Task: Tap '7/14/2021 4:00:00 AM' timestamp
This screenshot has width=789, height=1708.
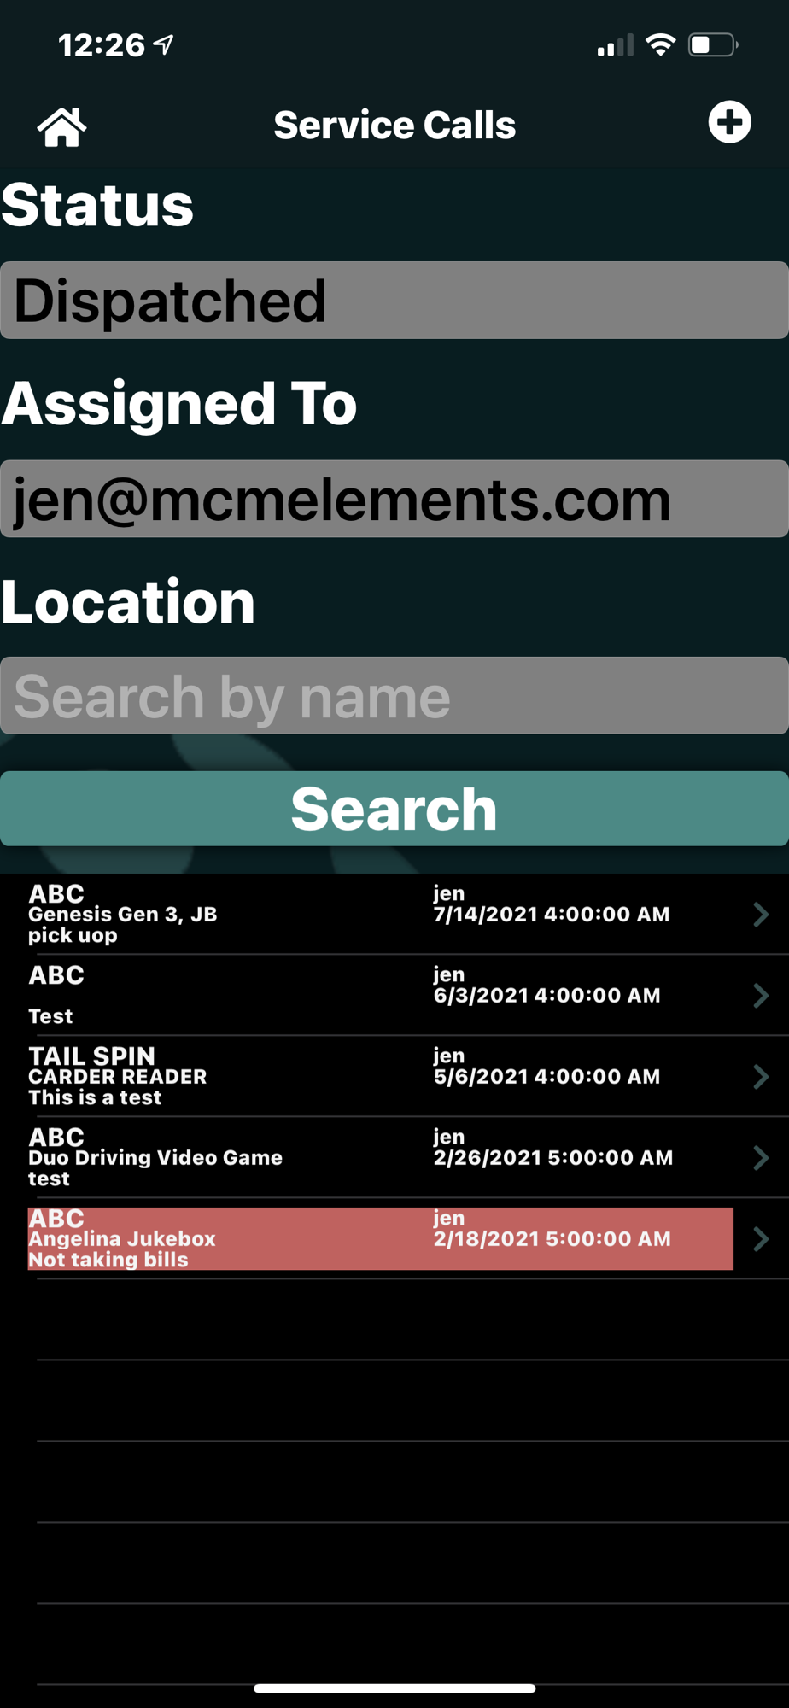Action: coord(552,915)
